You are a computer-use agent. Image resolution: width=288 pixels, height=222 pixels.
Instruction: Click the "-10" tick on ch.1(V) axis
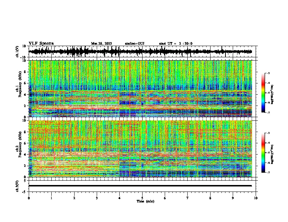click(x=24, y=57)
